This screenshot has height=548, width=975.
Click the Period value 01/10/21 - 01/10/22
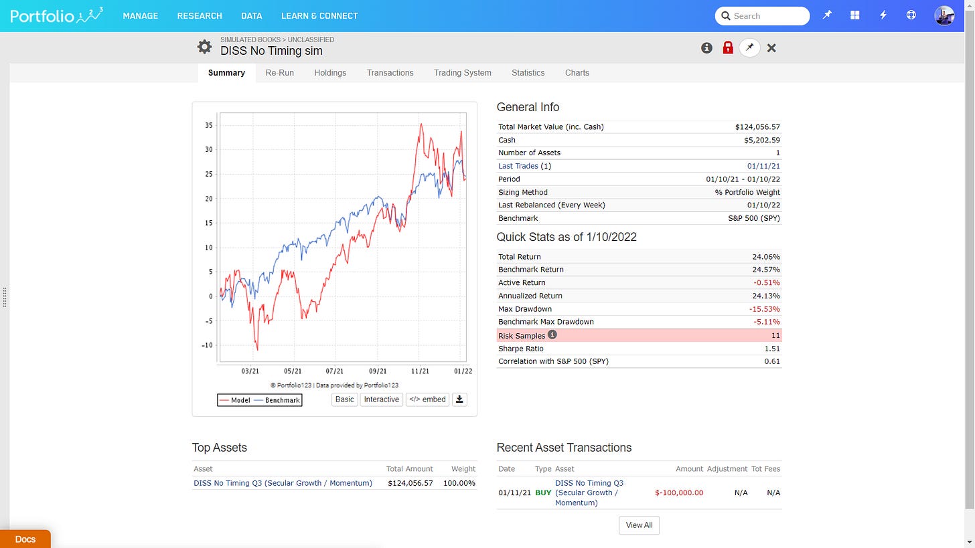743,179
